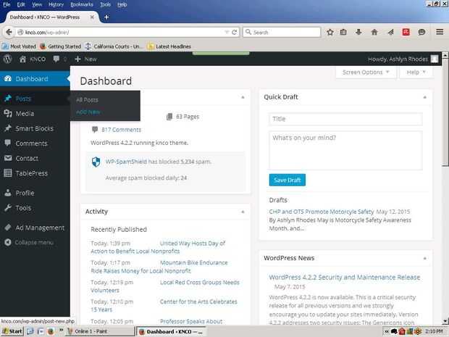Open Getting Started bookmark
The image size is (449, 337).
(60, 46)
